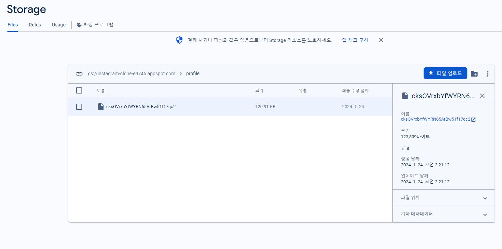Click the Storage page heading
Screen dimensions: 502x249
coord(26,9)
